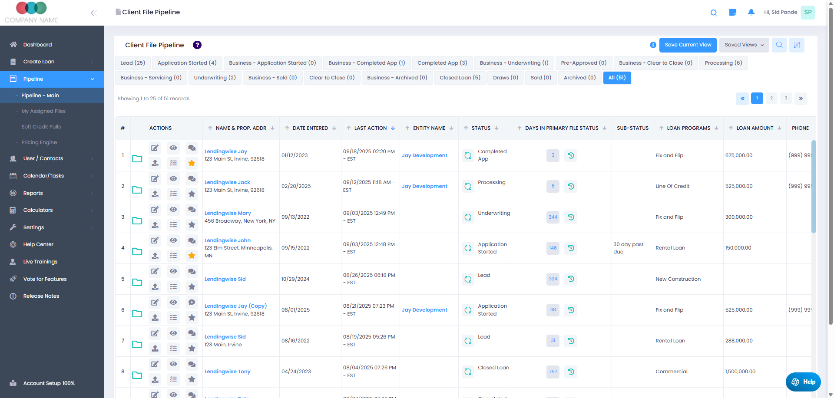Image resolution: width=834 pixels, height=398 pixels.
Task: Switch to the Lead (25) tab
Action: pyautogui.click(x=132, y=63)
